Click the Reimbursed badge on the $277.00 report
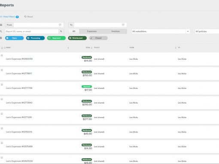The height and width of the screenshot is (164, 219). click(x=87, y=116)
